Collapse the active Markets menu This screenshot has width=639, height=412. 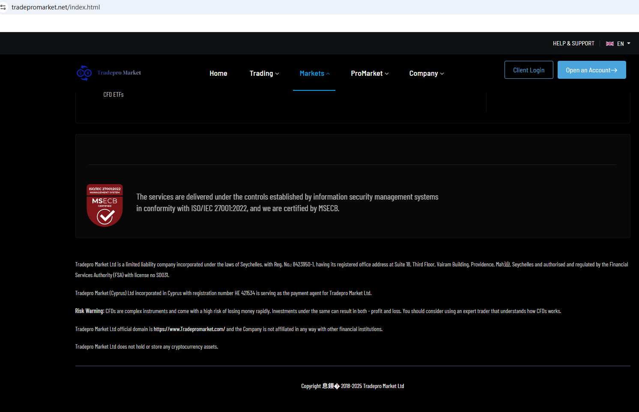(x=314, y=73)
